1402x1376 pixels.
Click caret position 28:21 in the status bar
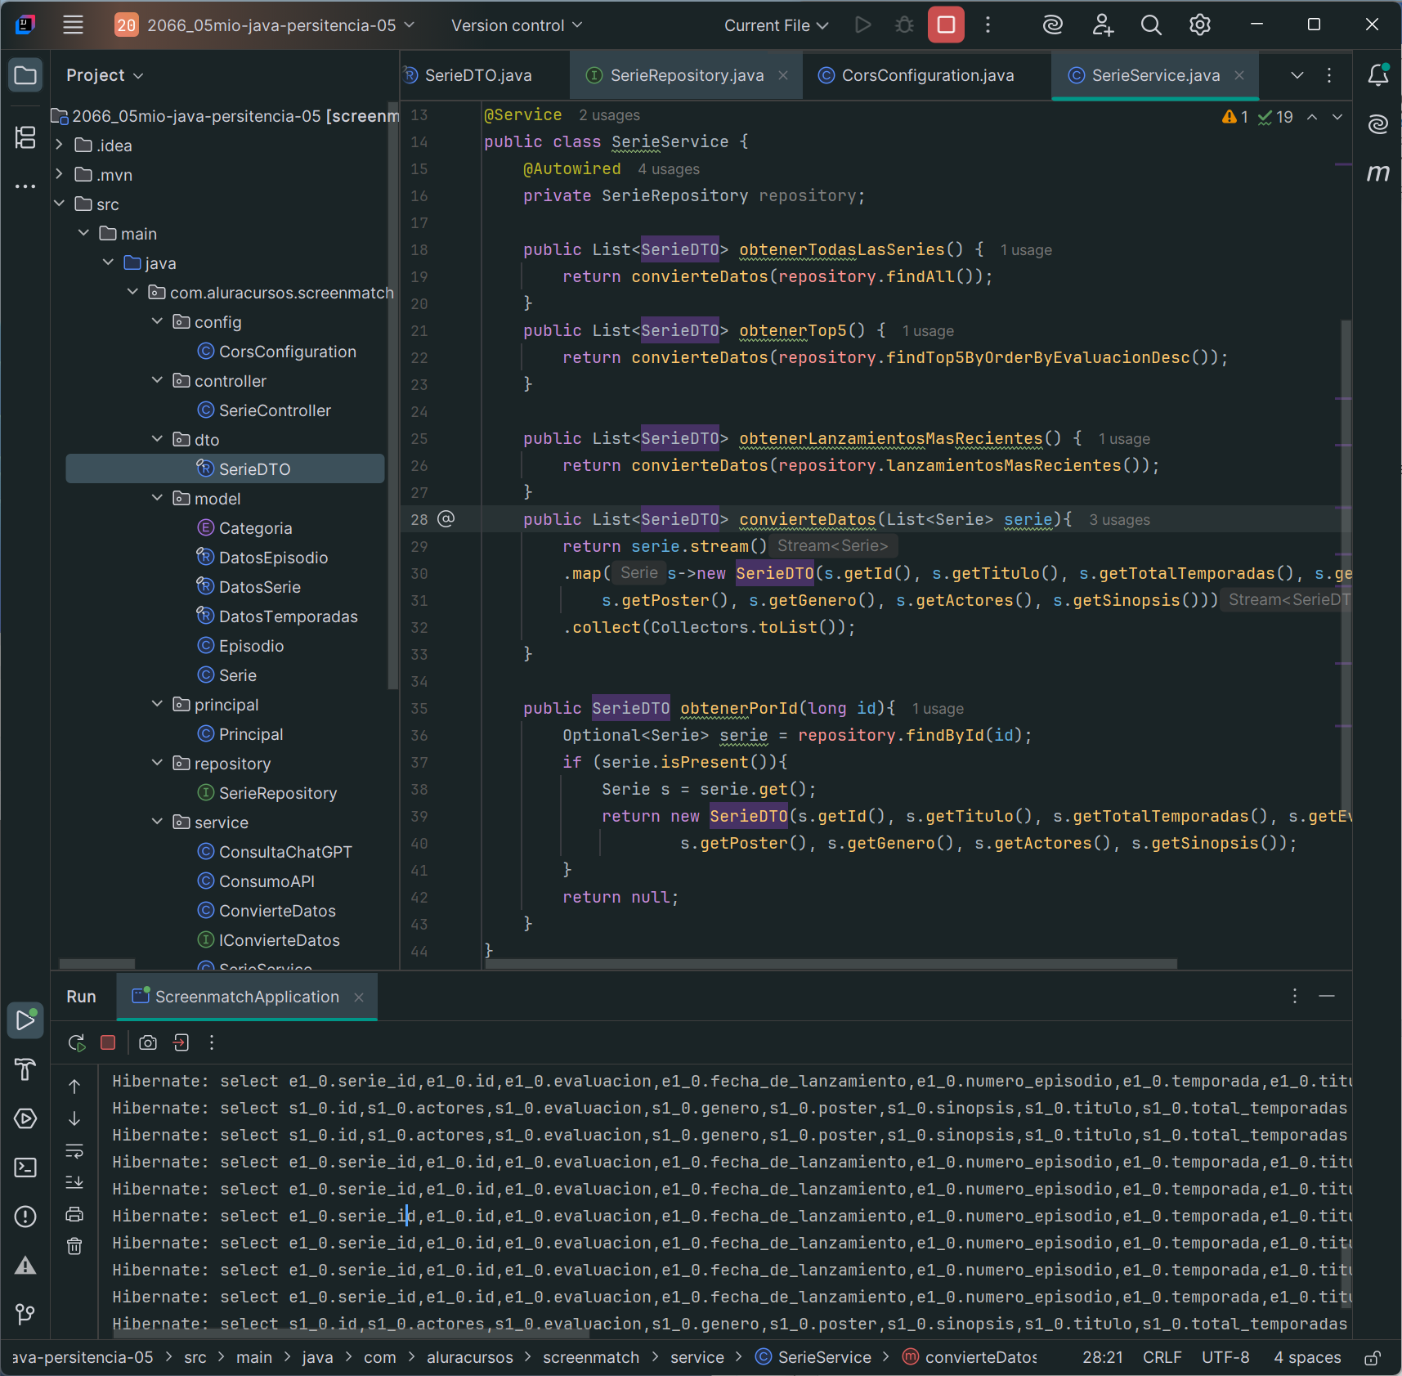tap(1103, 1358)
